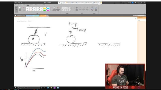Select the straight line shape
Screen dimensions: 161x90
63,8
